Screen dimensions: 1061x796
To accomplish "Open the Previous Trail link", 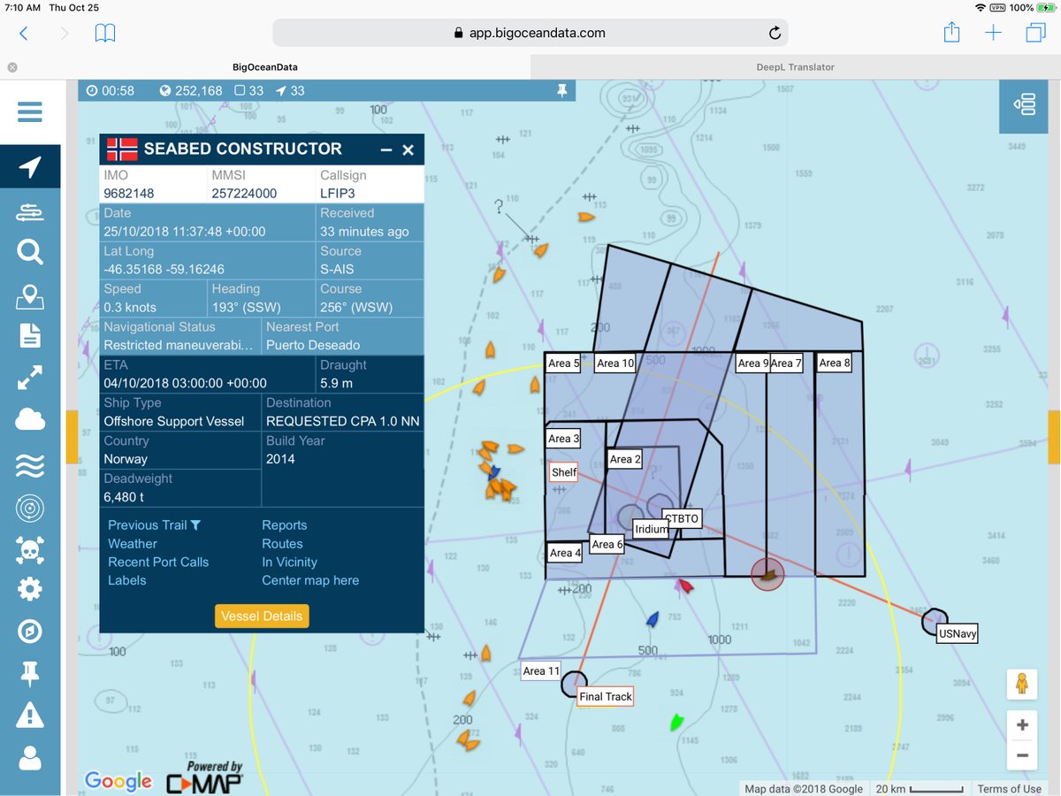I will 155,525.
